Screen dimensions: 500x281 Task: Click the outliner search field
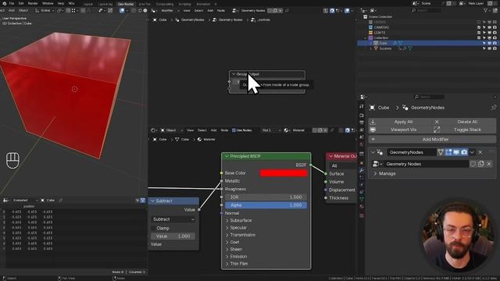pyautogui.click(x=427, y=10)
